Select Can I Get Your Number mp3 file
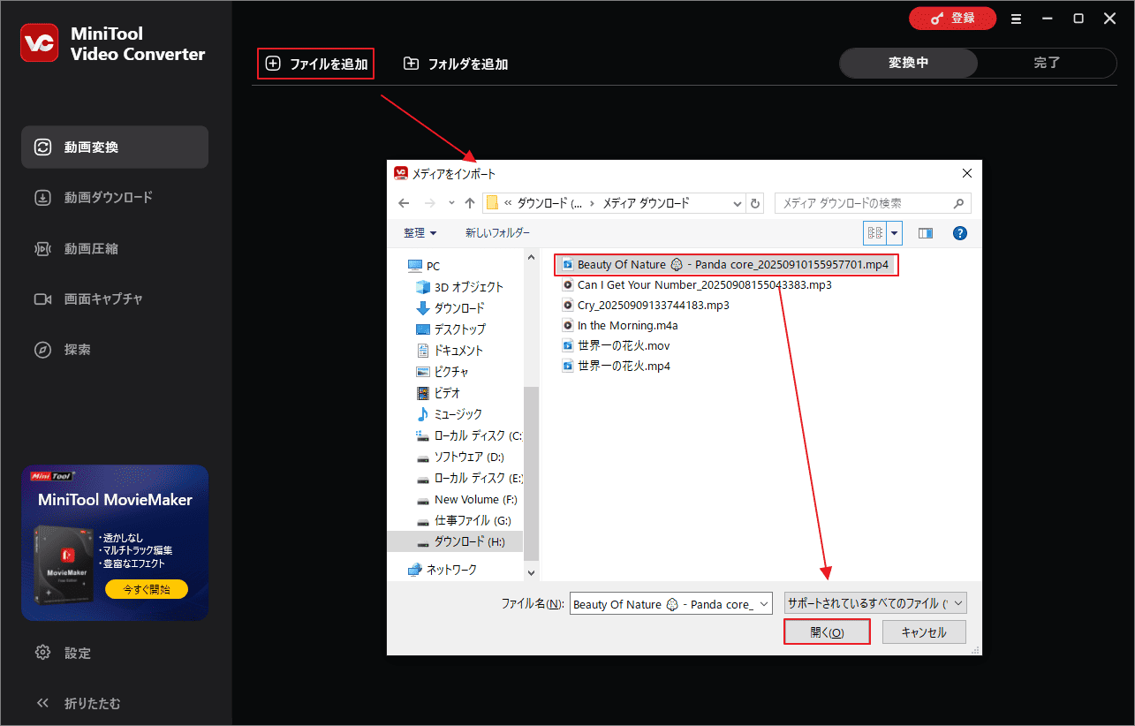The height and width of the screenshot is (726, 1135). point(697,284)
